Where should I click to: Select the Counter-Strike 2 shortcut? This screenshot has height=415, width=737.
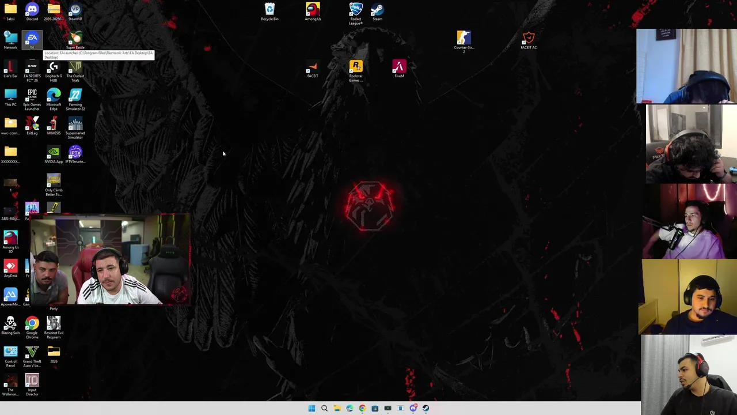[x=464, y=42]
